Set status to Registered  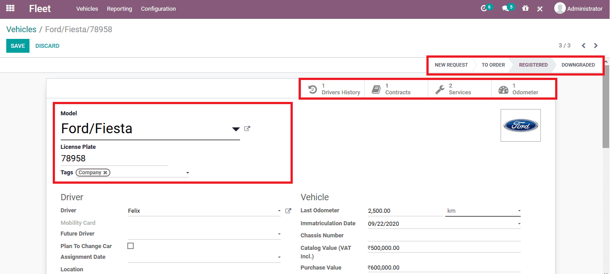click(x=533, y=65)
